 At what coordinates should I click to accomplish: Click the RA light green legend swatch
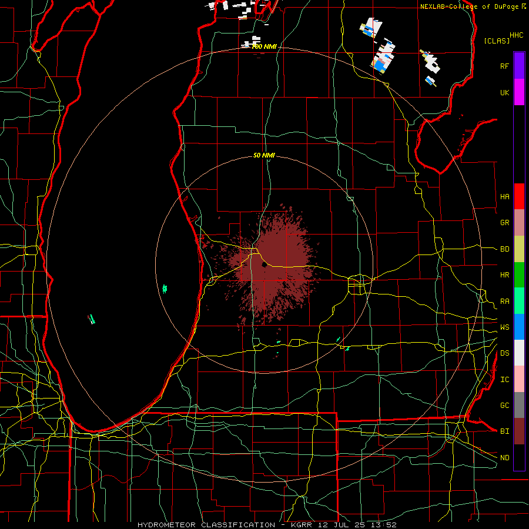(x=519, y=301)
